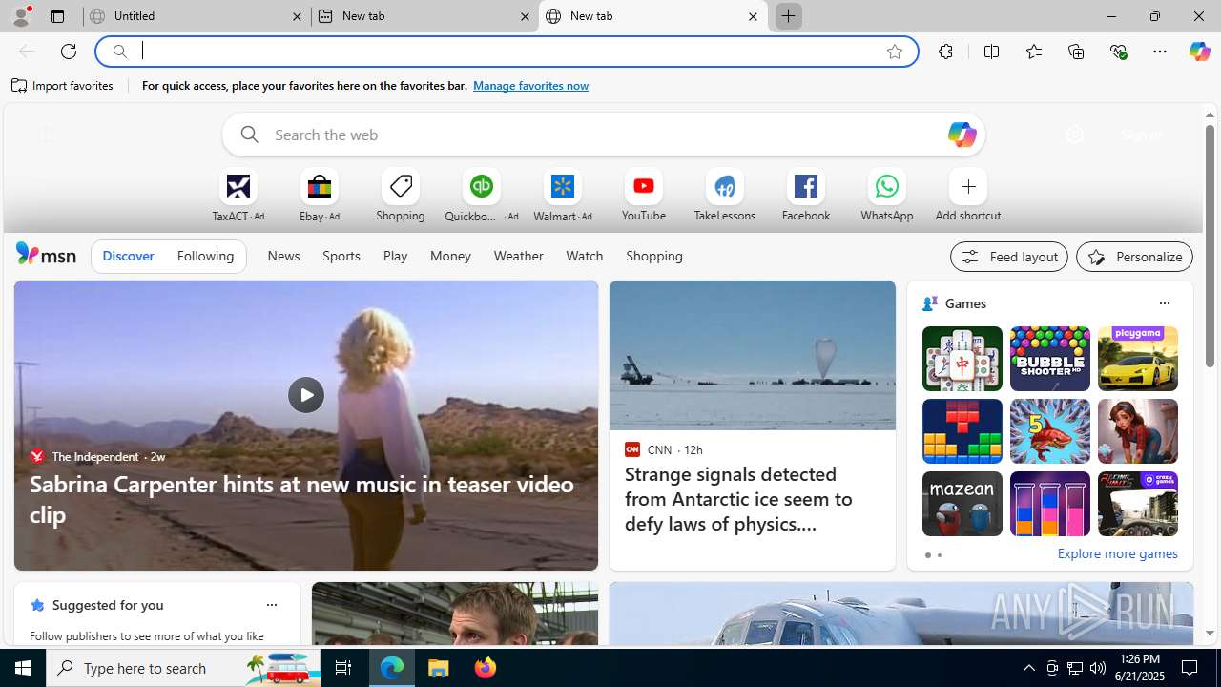This screenshot has width=1221, height=687.
Task: Open the volume control in tray
Action: (1097, 668)
